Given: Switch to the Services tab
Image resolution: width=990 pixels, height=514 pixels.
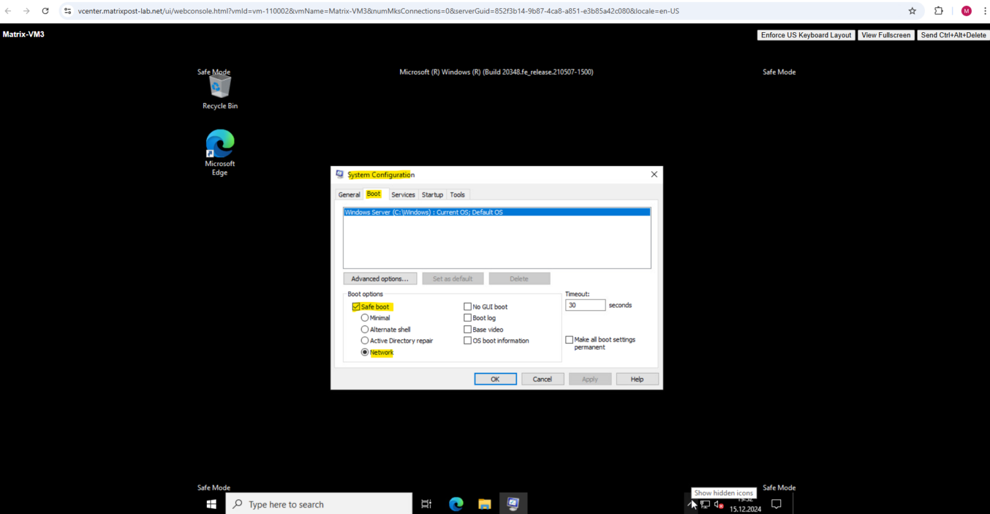Looking at the screenshot, I should (x=403, y=195).
